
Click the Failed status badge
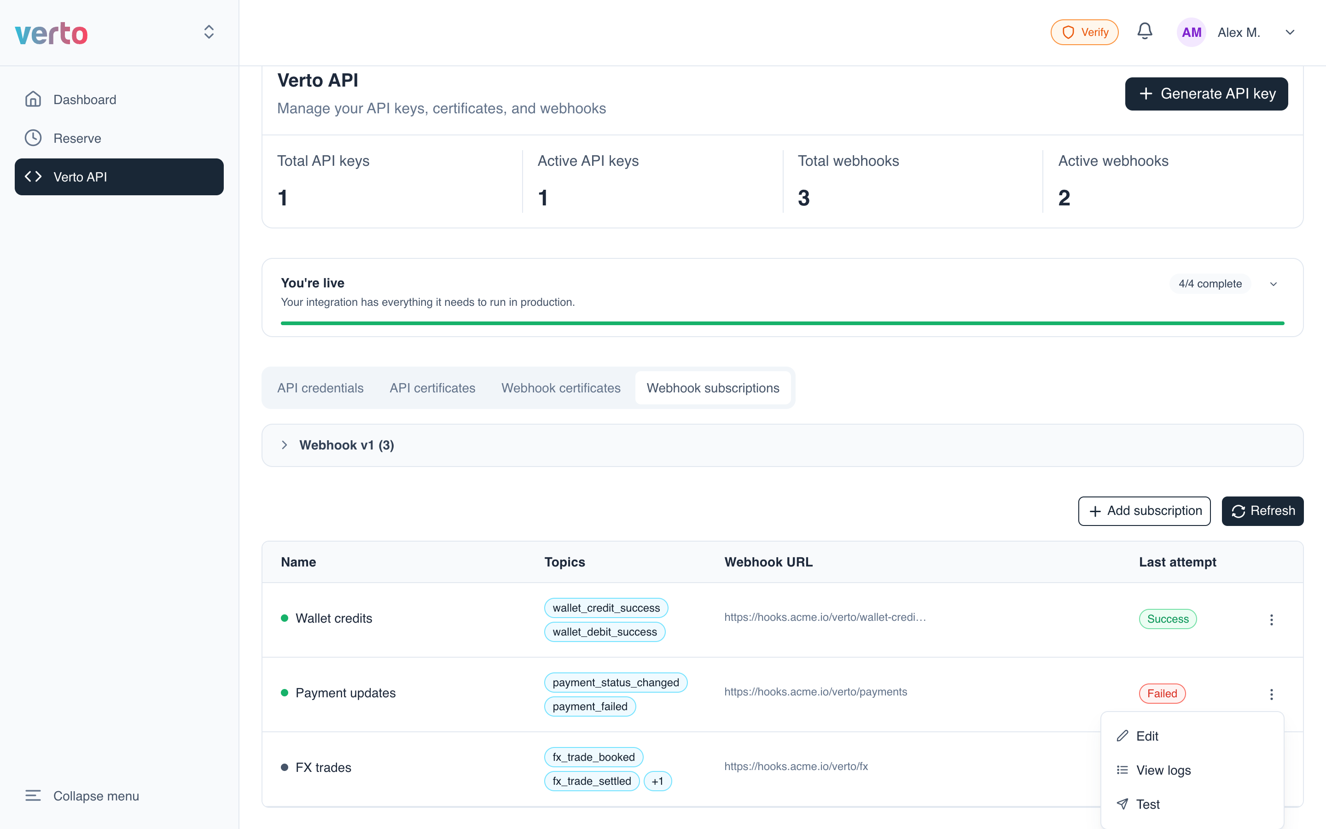click(x=1162, y=694)
